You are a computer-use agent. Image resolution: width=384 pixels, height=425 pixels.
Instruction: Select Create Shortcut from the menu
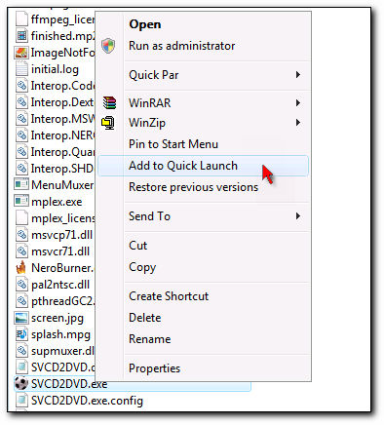(169, 296)
